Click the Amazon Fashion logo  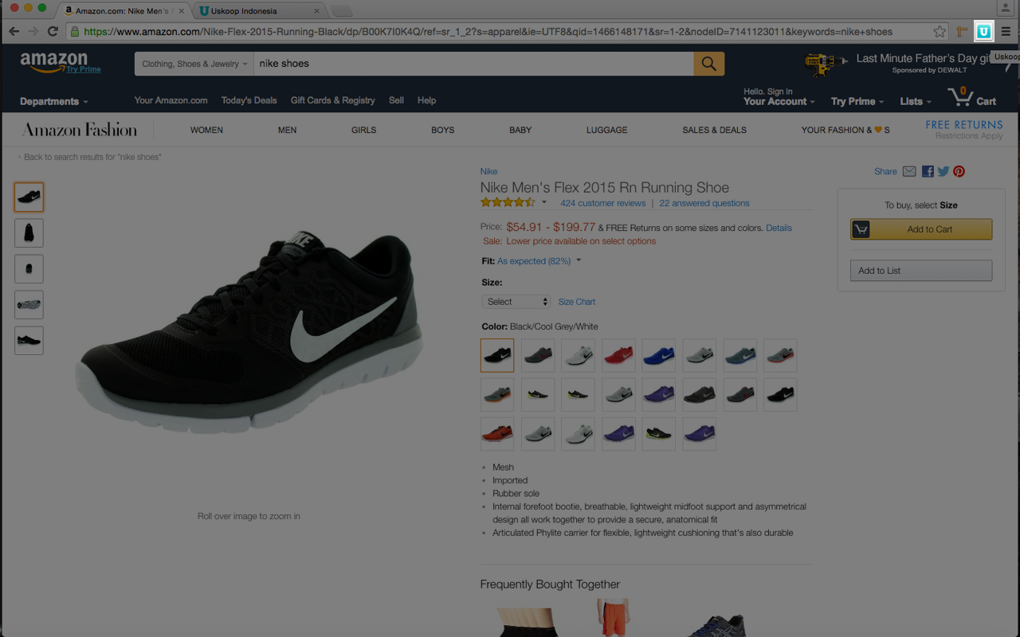80,130
